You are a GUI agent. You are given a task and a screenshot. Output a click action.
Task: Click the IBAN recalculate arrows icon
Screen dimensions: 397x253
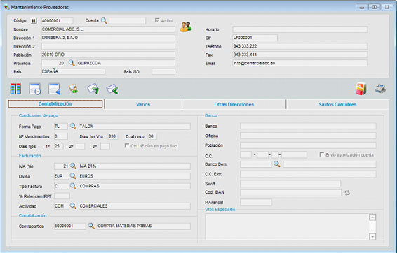pos(347,193)
